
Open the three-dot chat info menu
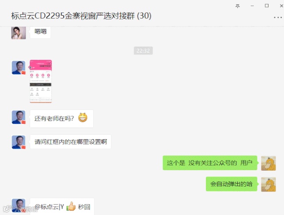[278, 18]
